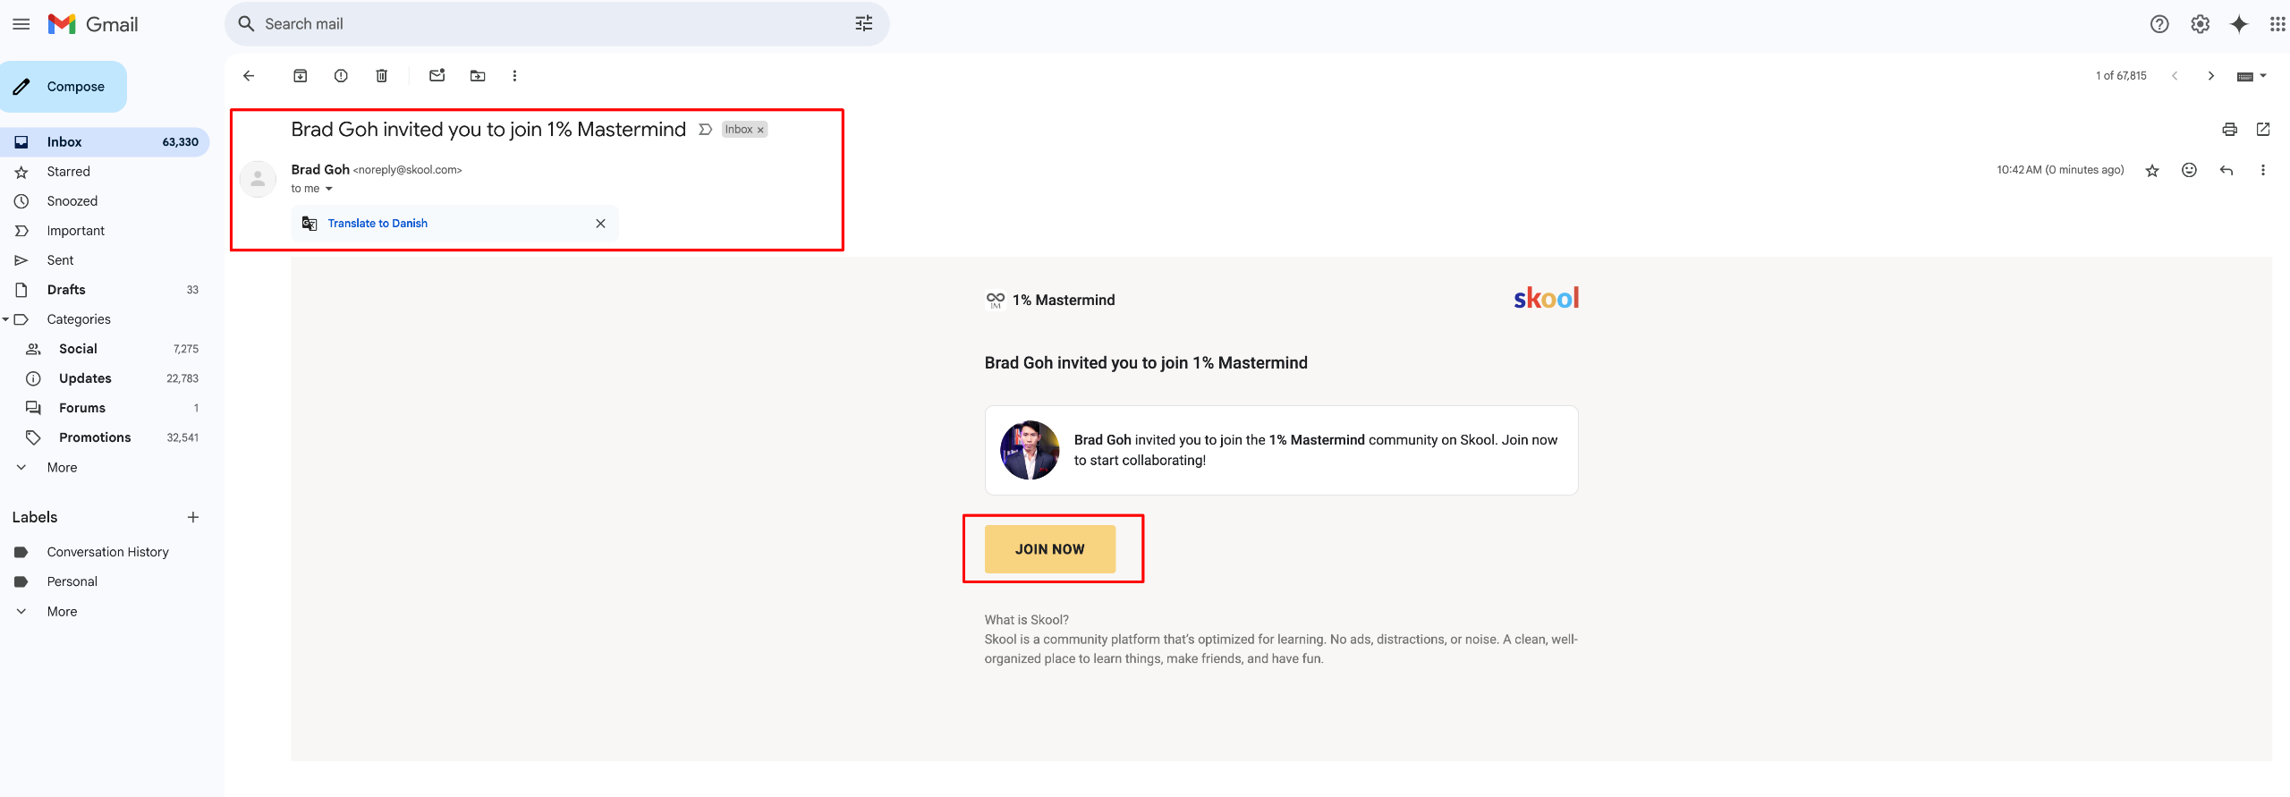
Task: Click inside the Search mail field
Action: click(555, 24)
